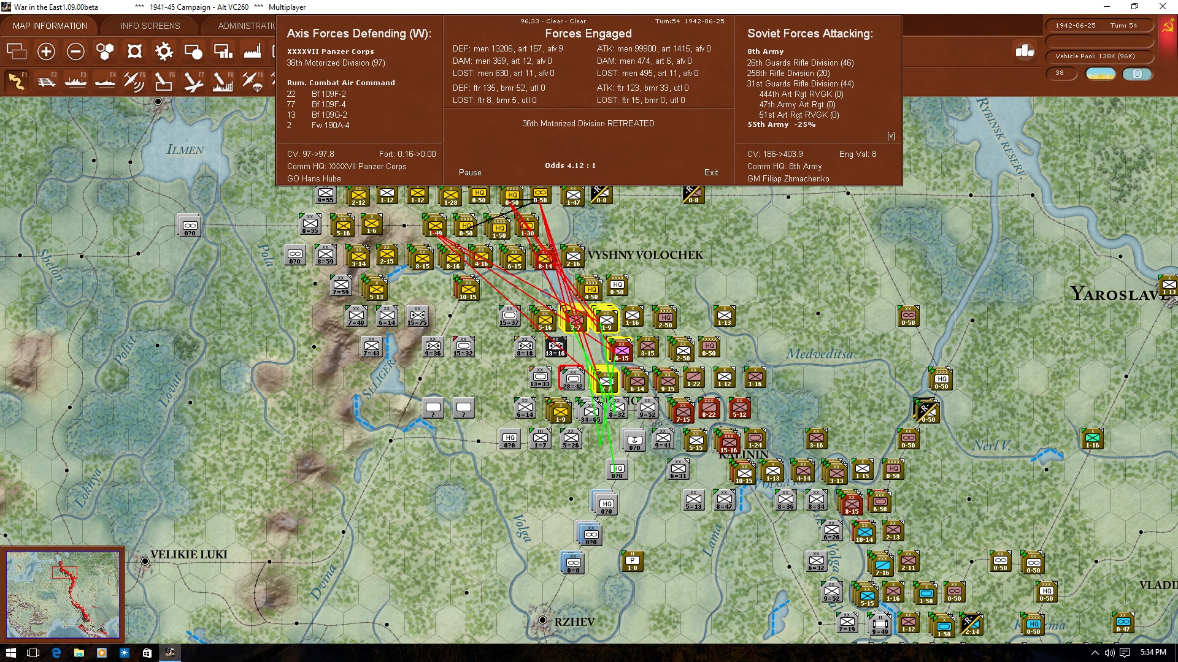Image resolution: width=1178 pixels, height=662 pixels.
Task: Select the black 13=16 unit counter
Action: tap(555, 346)
